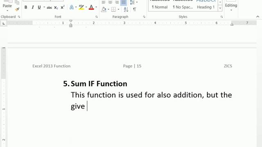Align text left
The image size is (262, 147).
click(104, 2)
